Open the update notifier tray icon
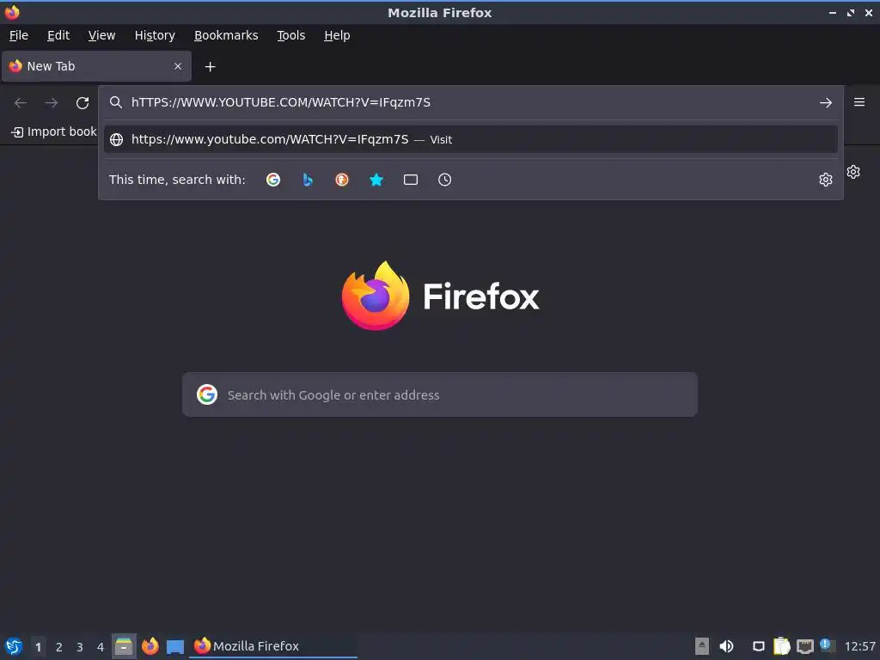Viewport: 880px width, 660px height. [x=828, y=645]
